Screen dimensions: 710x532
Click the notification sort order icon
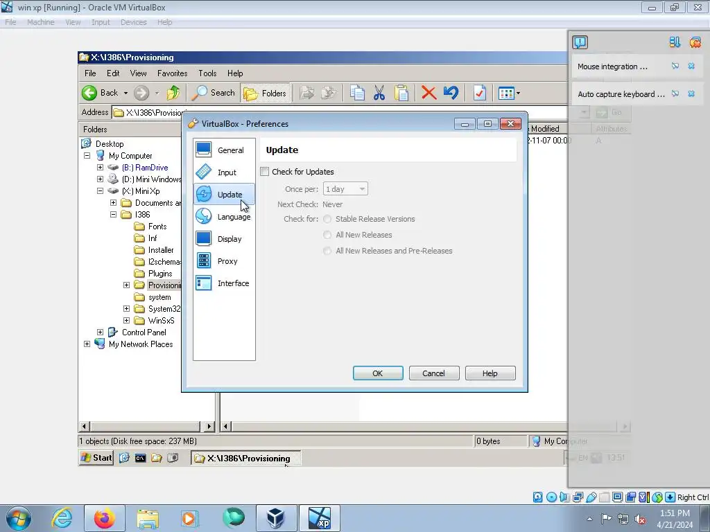click(675, 42)
